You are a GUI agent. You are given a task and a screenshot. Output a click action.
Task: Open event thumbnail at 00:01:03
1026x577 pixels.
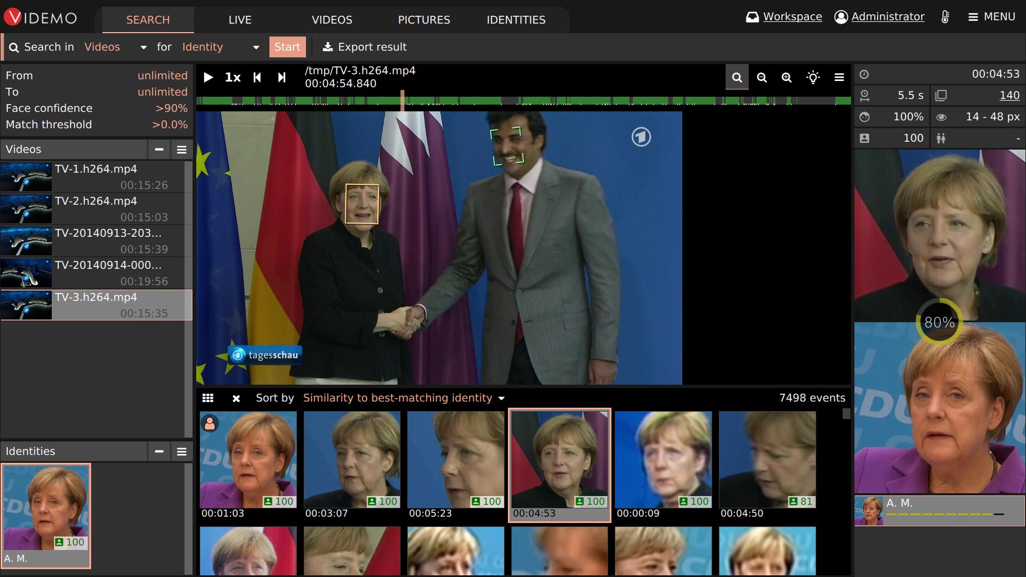(248, 465)
